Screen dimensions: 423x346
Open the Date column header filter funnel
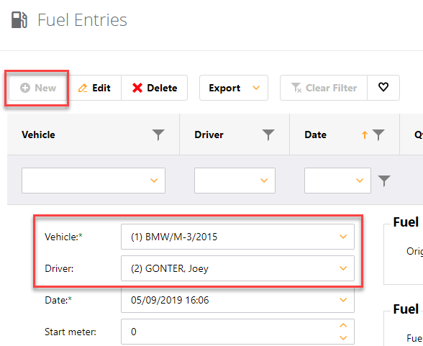click(378, 135)
